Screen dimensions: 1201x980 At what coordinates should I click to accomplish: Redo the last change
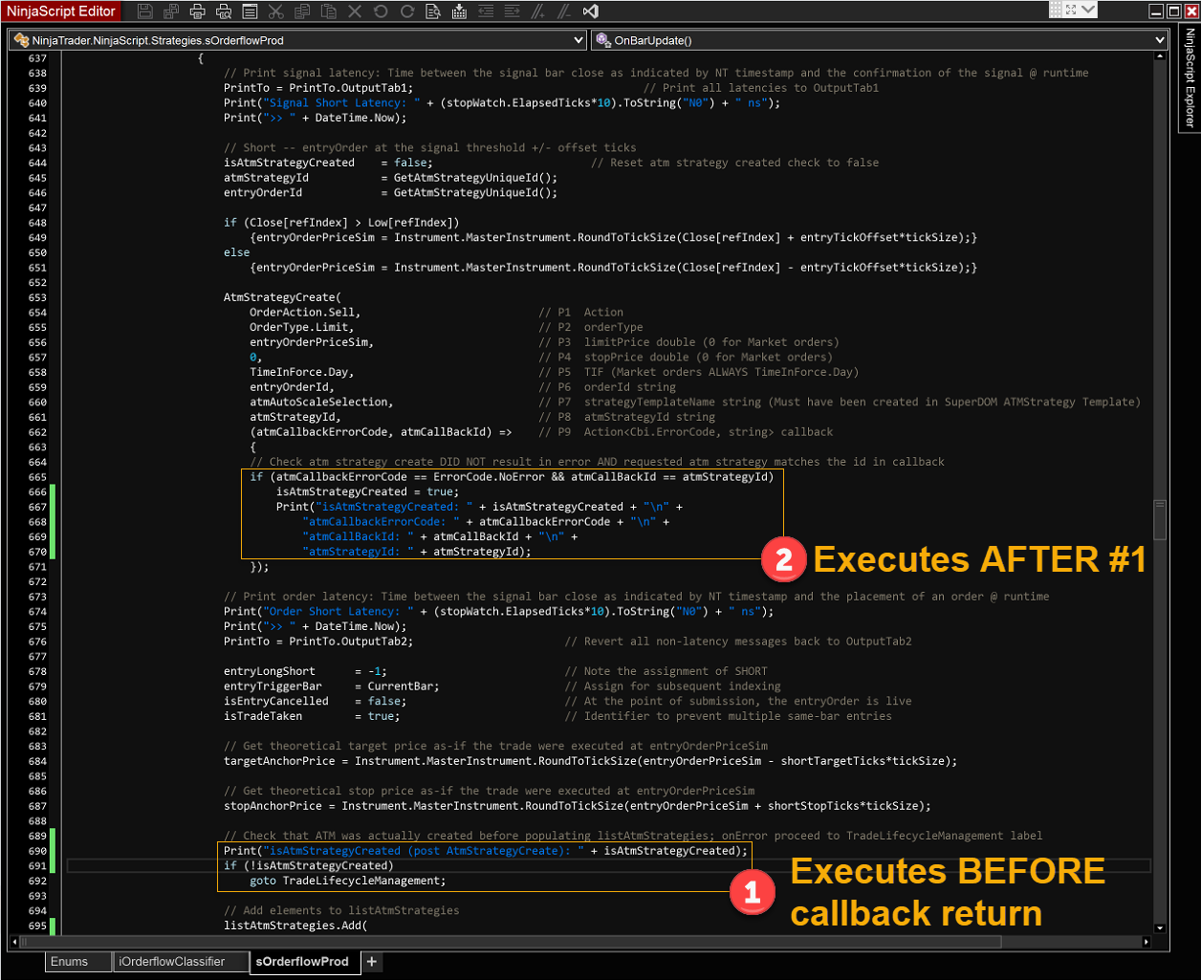407,11
